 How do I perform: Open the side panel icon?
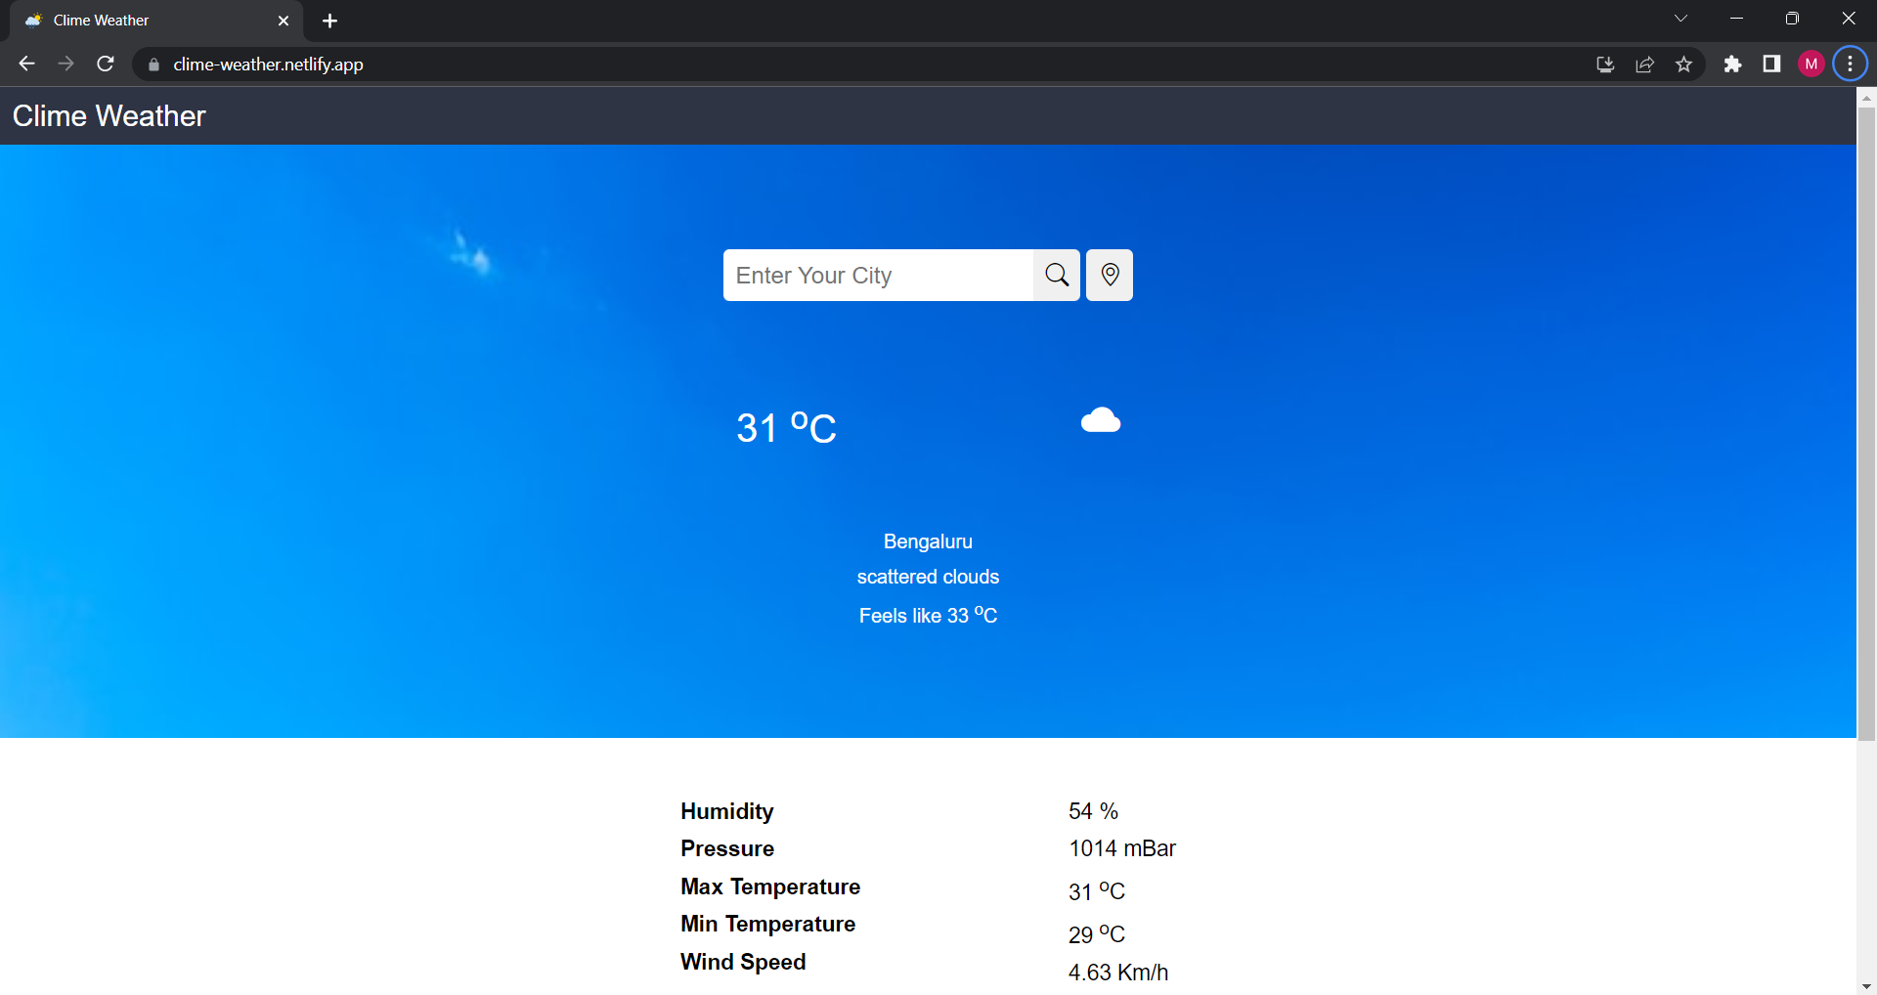(x=1771, y=64)
